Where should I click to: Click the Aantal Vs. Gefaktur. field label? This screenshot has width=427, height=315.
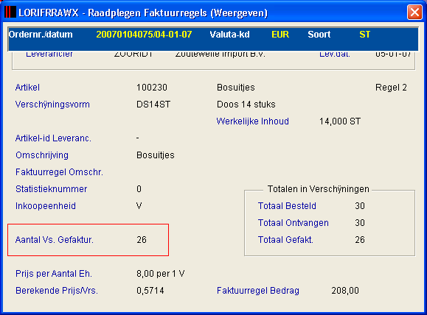(55, 240)
